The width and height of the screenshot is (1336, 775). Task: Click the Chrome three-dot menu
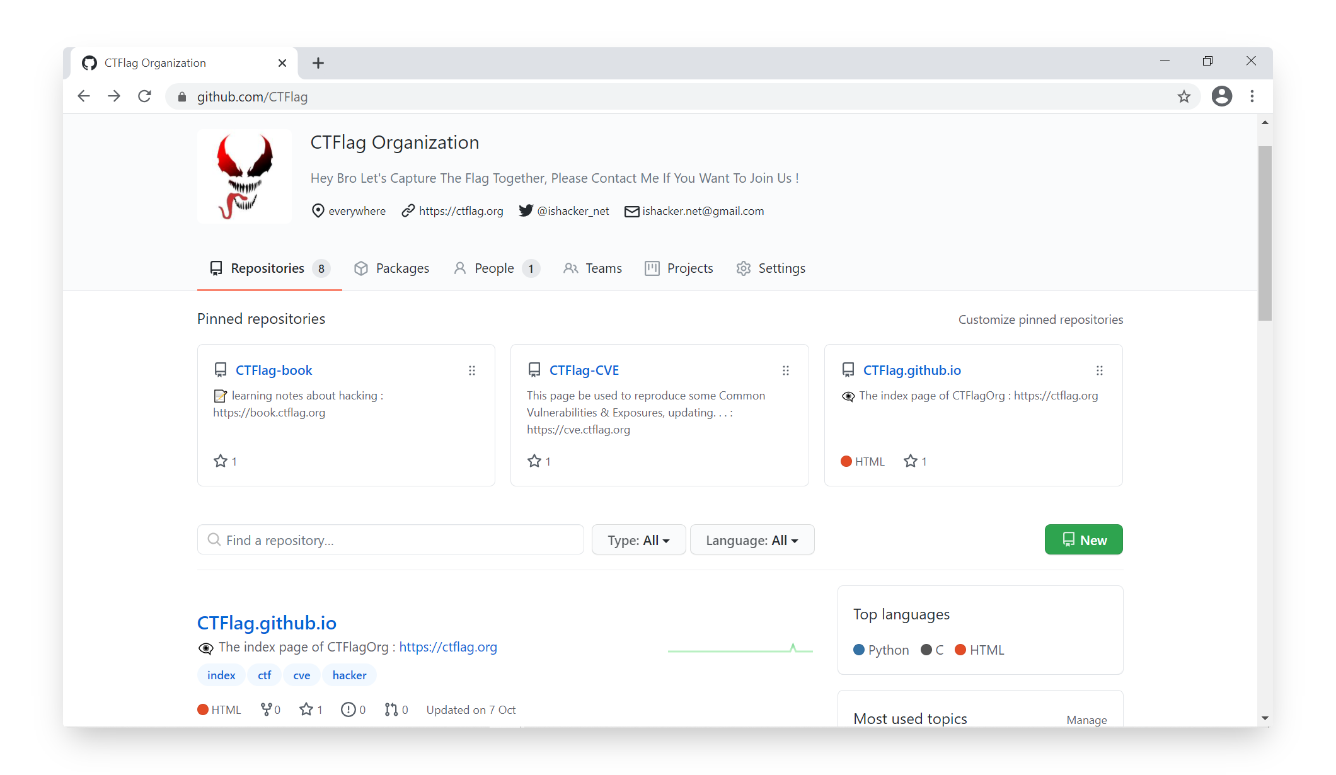tap(1252, 96)
